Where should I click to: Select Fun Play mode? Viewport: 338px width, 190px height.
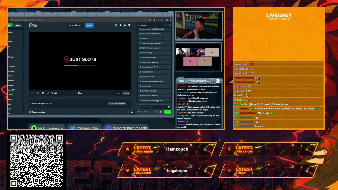118,93
